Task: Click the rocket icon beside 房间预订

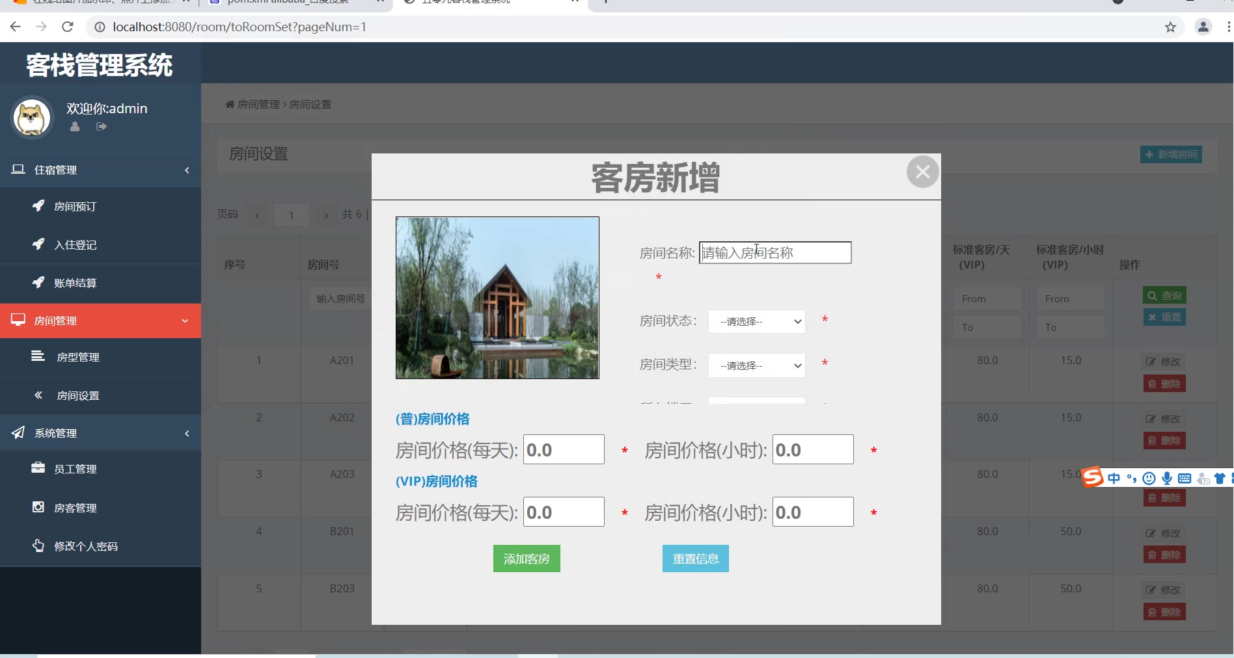Action: [x=38, y=205]
